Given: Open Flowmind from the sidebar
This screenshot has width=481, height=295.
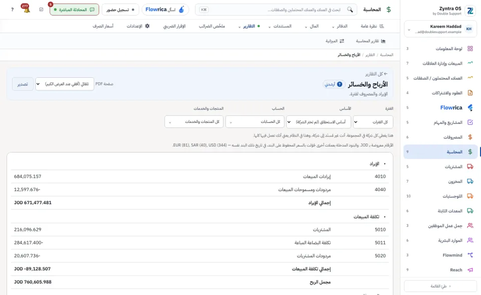Looking at the screenshot, I should (x=440, y=255).
